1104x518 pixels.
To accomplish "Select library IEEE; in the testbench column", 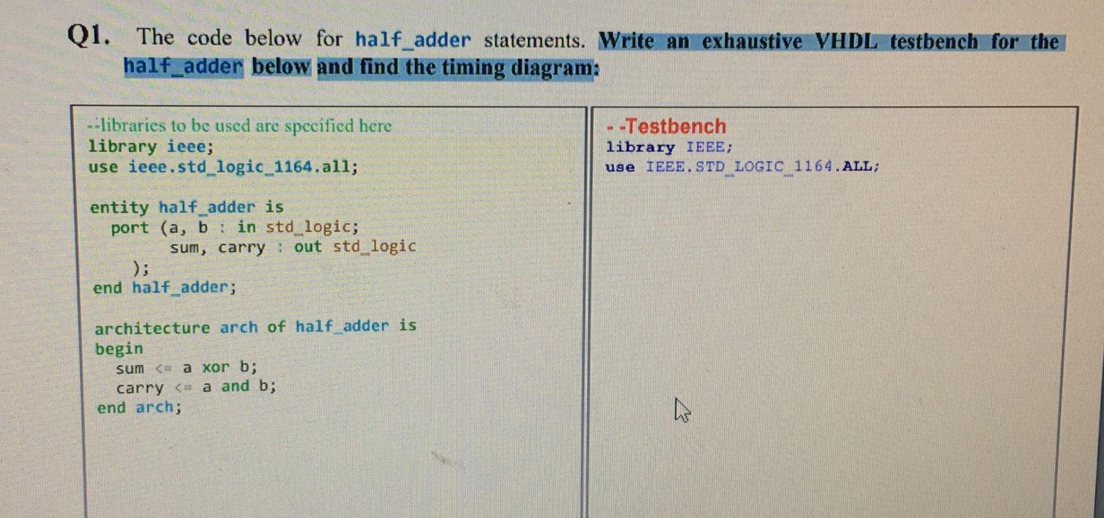I will point(668,147).
